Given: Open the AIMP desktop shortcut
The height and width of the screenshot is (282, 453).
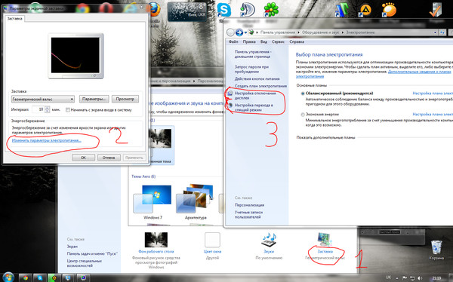Looking at the screenshot, I should (x=365, y=10).
